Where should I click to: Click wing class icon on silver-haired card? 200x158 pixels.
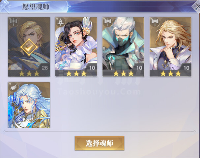pyautogui.click(x=14, y=87)
